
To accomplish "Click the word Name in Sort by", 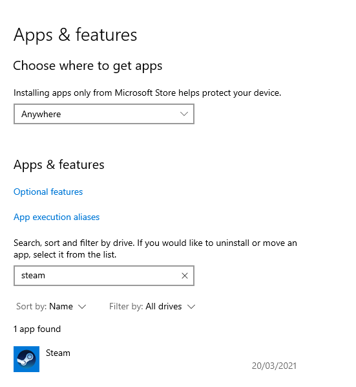I will (x=61, y=307).
